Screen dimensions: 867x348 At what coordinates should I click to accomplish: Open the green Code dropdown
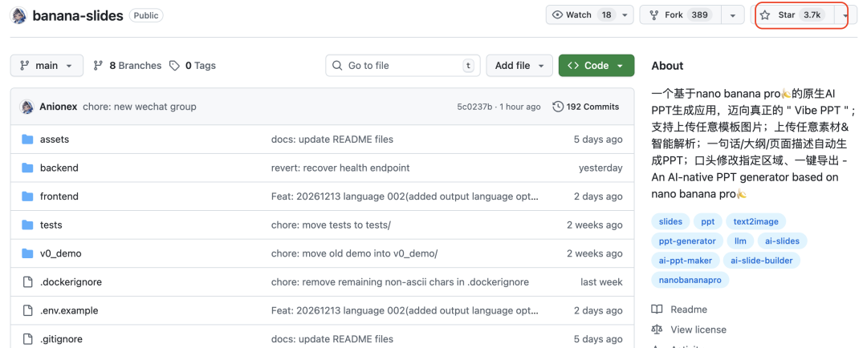tap(596, 65)
